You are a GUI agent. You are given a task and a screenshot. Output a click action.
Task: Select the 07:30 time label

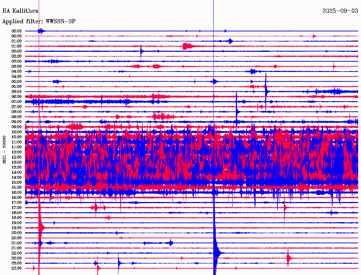click(x=17, y=106)
